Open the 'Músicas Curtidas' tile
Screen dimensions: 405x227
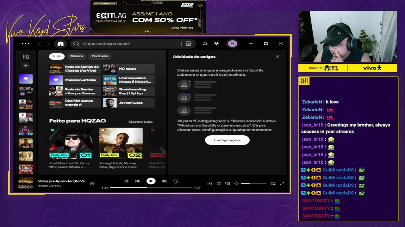pos(75,80)
